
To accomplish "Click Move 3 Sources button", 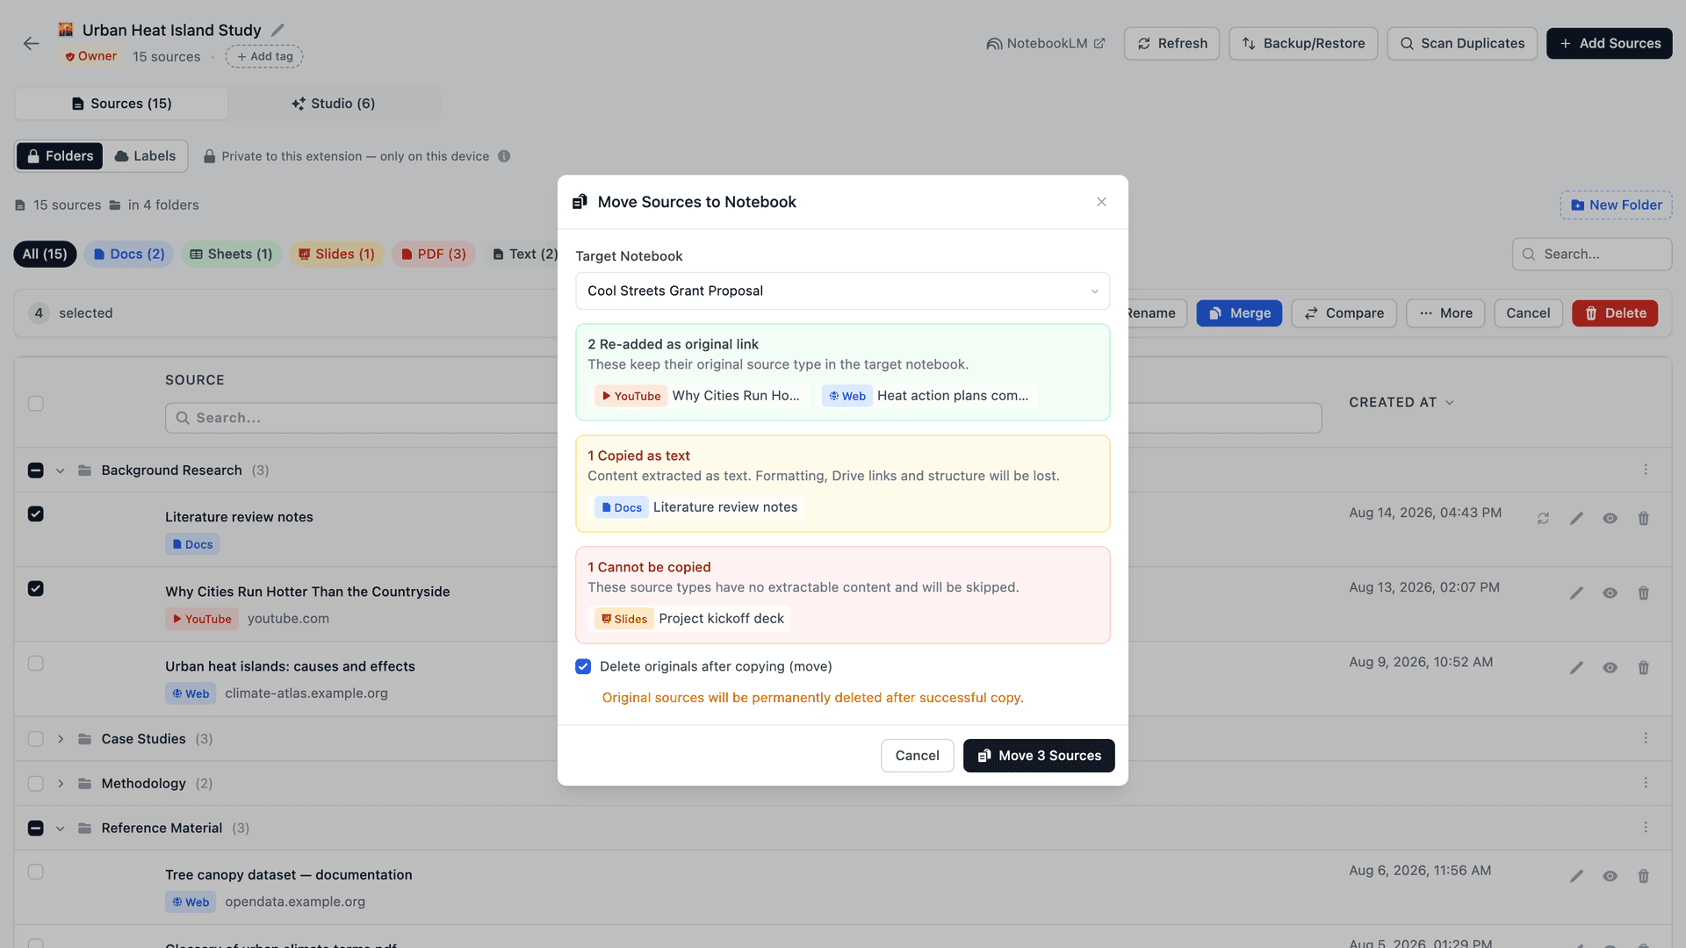I will click(x=1039, y=756).
